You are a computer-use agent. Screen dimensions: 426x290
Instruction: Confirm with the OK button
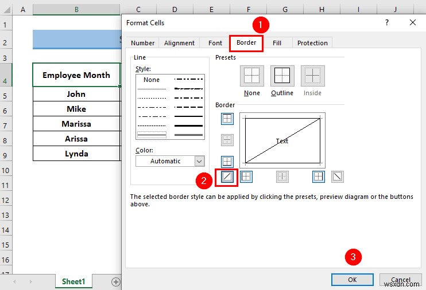(353, 280)
